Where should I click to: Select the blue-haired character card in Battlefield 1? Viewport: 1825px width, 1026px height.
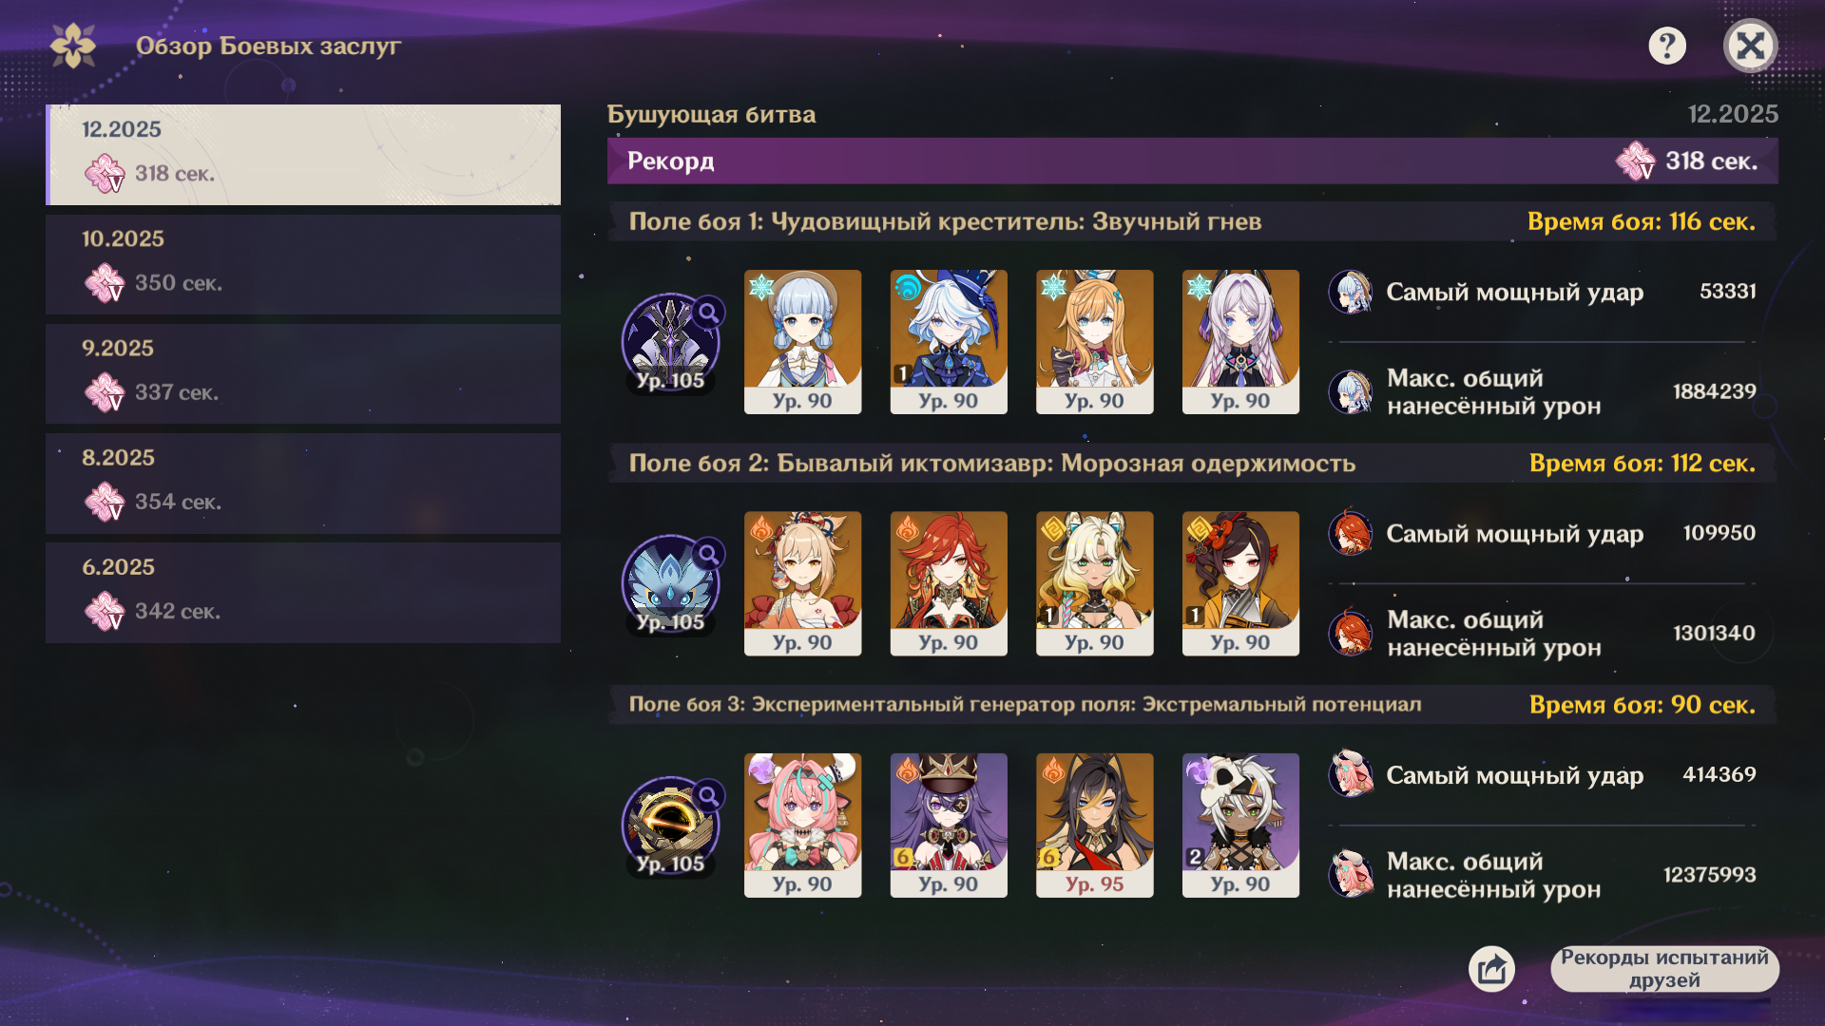802,342
